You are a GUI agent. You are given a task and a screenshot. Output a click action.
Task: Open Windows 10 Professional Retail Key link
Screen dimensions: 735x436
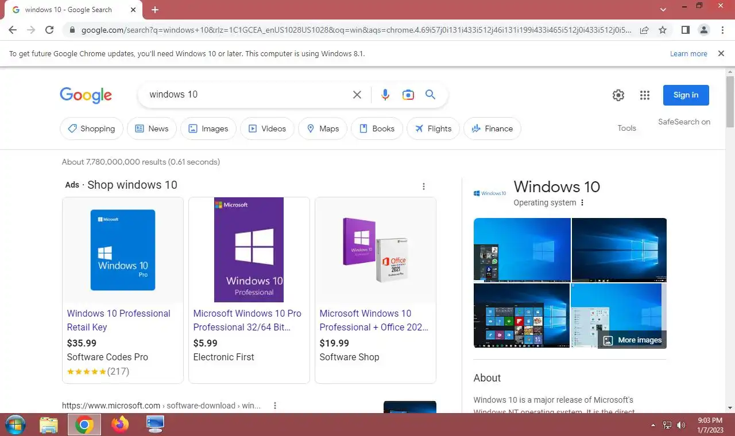118,320
